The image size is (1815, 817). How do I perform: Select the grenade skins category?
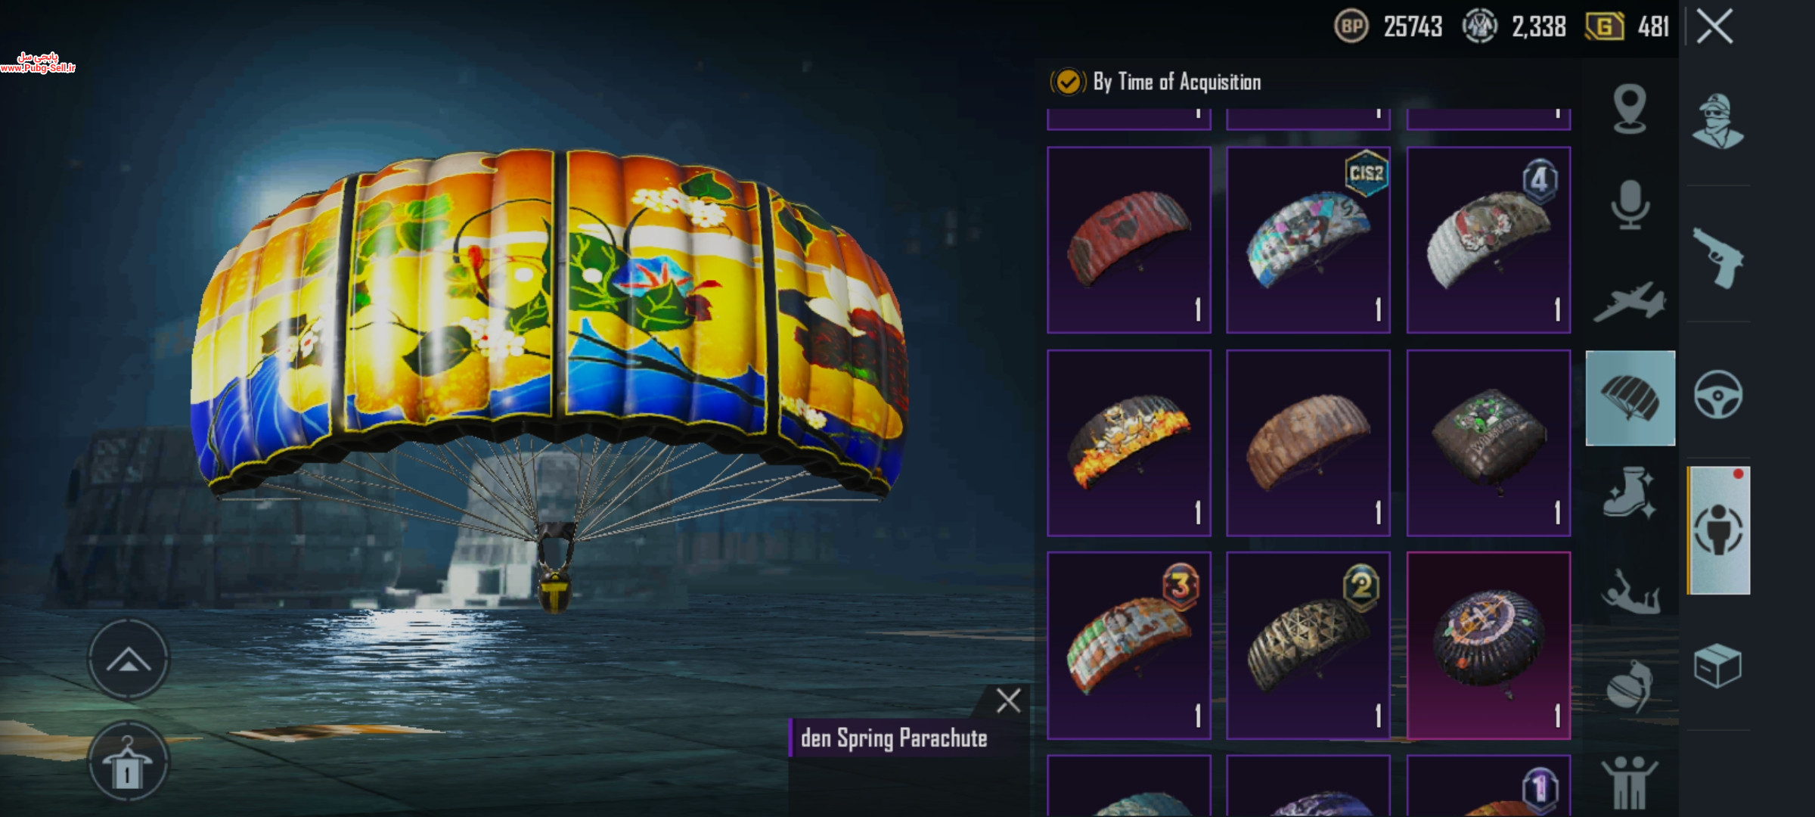[x=1630, y=687]
